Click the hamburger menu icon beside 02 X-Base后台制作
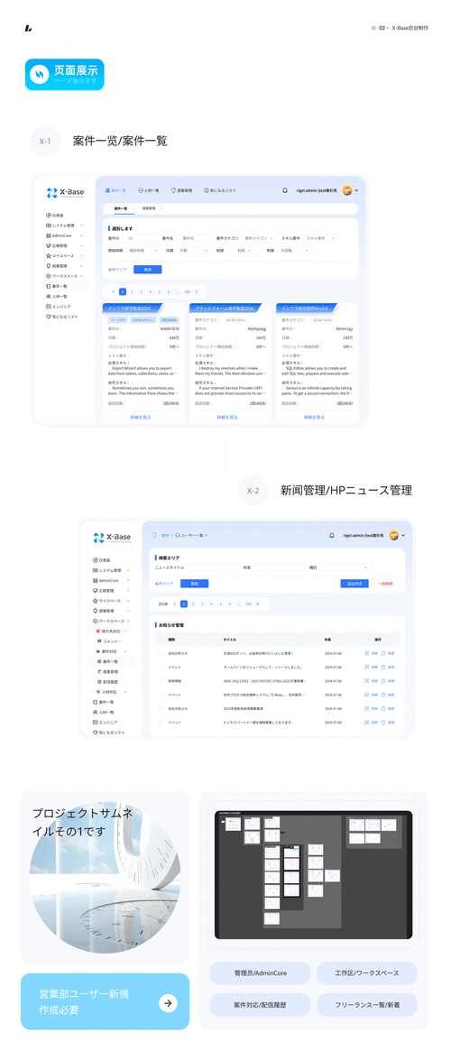This screenshot has width=451, height=1060. coord(374,28)
